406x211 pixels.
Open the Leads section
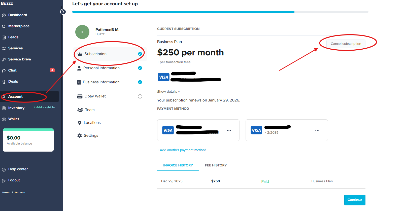(x=13, y=37)
